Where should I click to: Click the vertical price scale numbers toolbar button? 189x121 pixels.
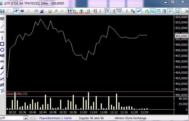click(x=107, y=11)
